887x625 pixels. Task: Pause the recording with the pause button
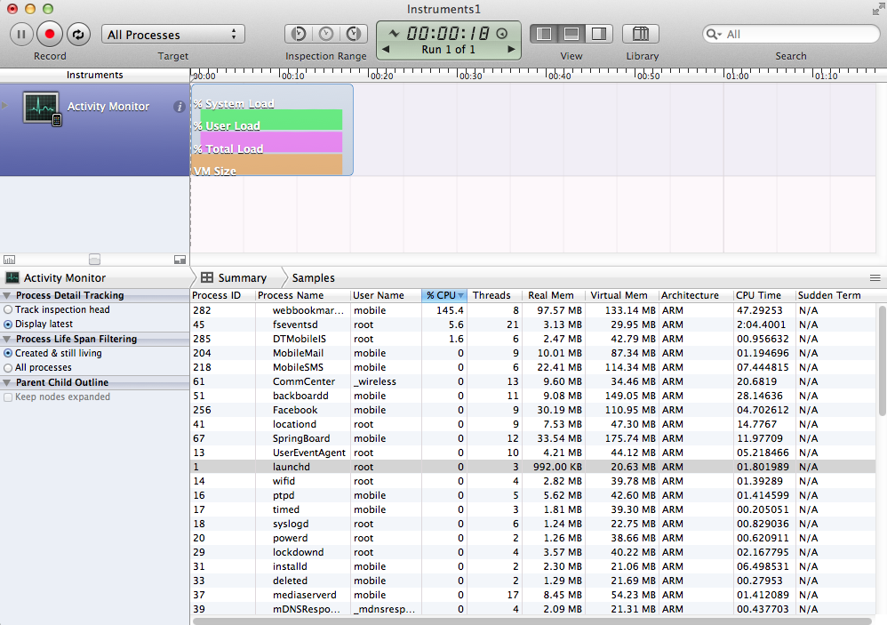pos(21,34)
